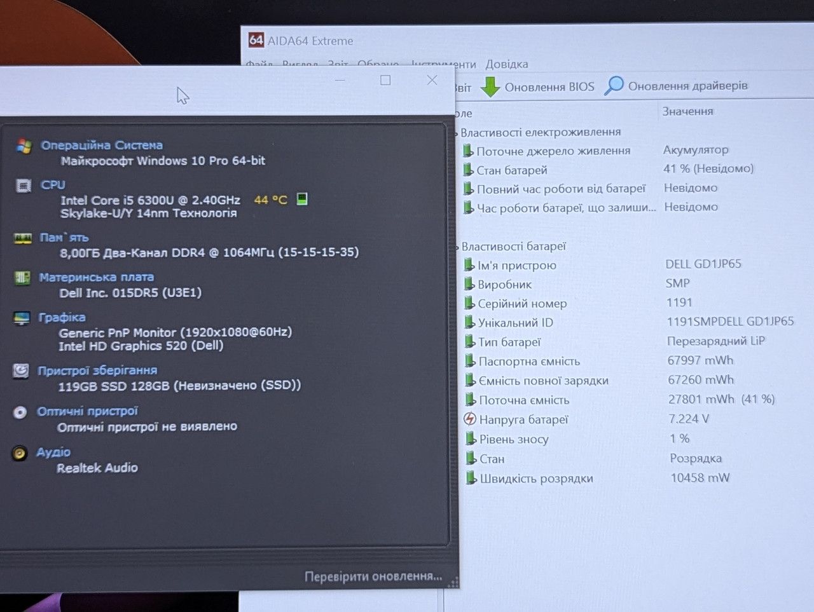The width and height of the screenshot is (814, 612).
Task: Open the Операційна Система section heading
Action: pyautogui.click(x=102, y=146)
